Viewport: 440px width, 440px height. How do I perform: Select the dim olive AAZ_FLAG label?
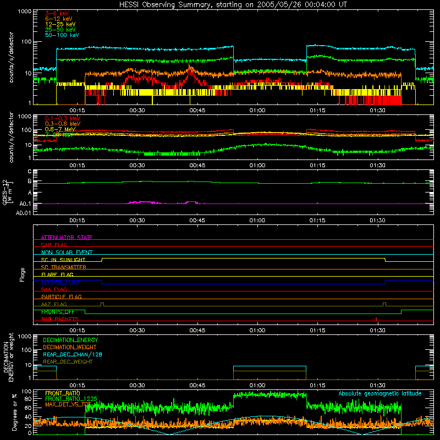pyautogui.click(x=54, y=304)
